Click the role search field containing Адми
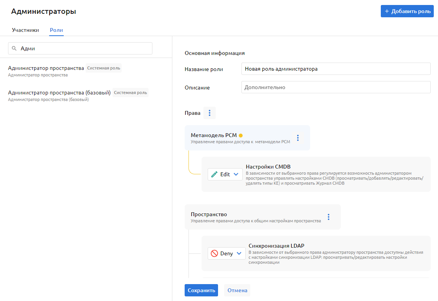The height and width of the screenshot is (301, 438). pyautogui.click(x=84, y=48)
